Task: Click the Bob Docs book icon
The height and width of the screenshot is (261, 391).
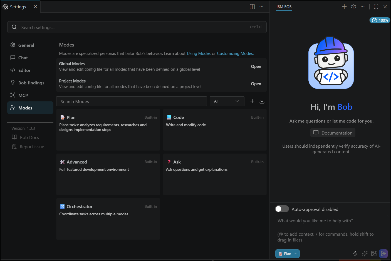Action: (x=14, y=137)
